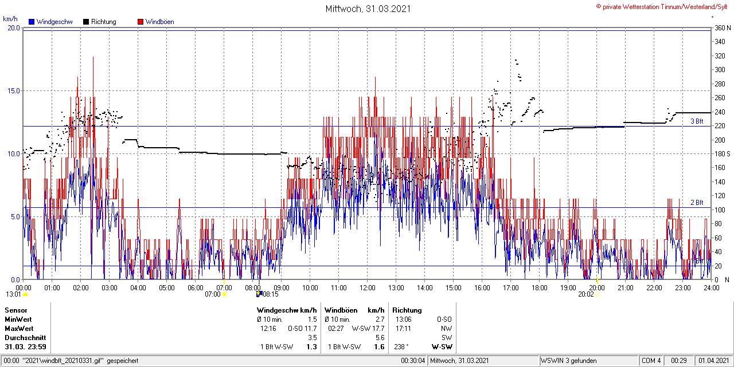
Task: Click the 01.04.2021 status bar date
Action: coord(713,361)
